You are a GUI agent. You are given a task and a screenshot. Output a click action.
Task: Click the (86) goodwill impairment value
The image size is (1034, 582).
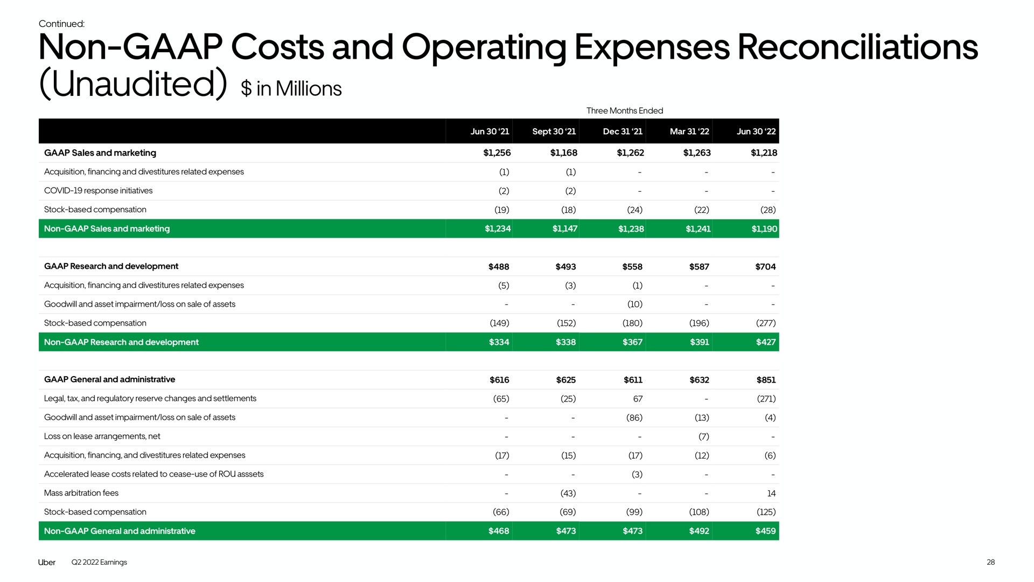coord(634,418)
